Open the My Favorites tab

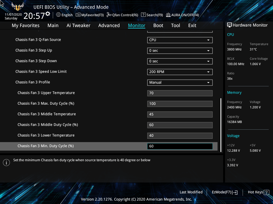(x=26, y=25)
